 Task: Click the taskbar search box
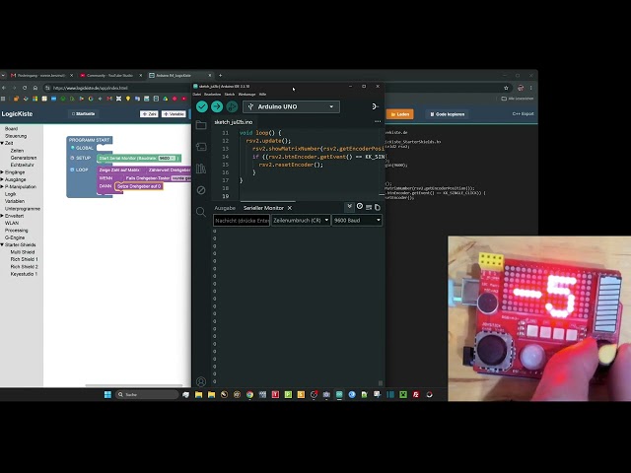147,394
